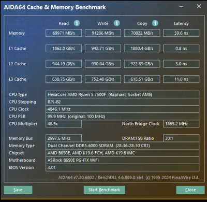The height and width of the screenshot is (202, 207).
Task: Click the Memory Latency 59.6 ns field
Action: coord(181,33)
